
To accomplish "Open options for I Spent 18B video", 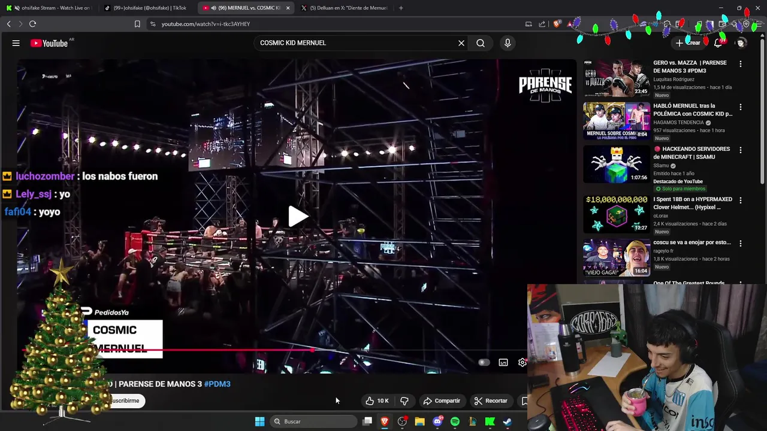I will coord(741,200).
